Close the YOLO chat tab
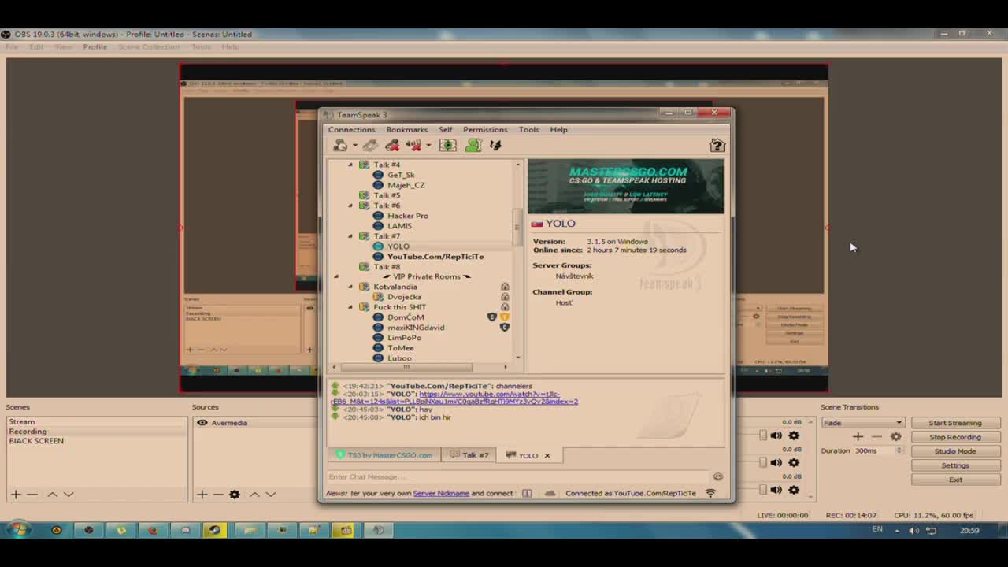This screenshot has width=1008, height=567. click(x=547, y=455)
